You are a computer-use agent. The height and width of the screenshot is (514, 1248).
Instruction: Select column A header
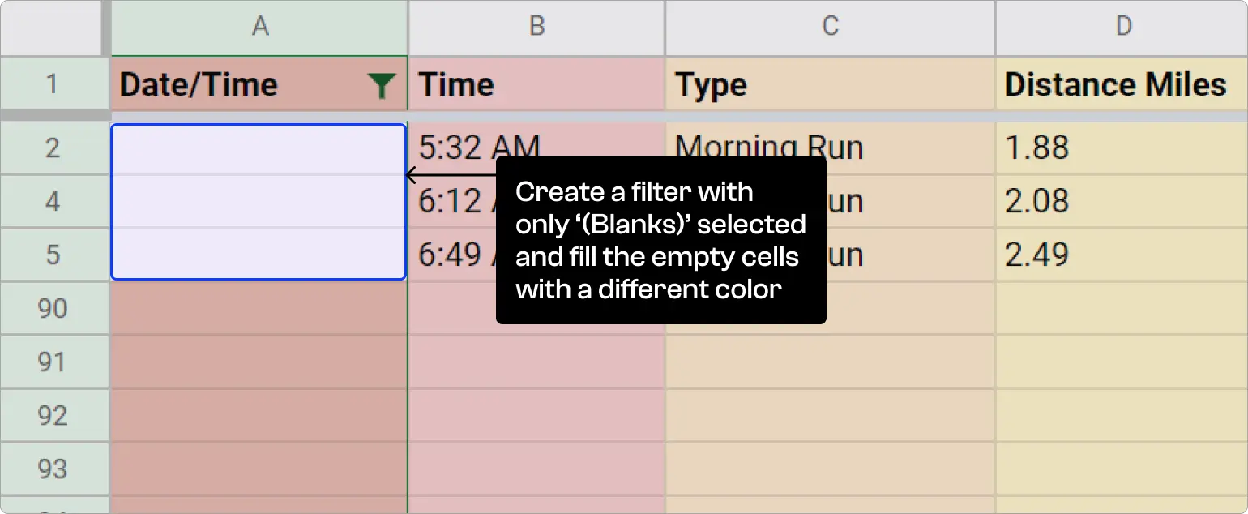coord(258,26)
